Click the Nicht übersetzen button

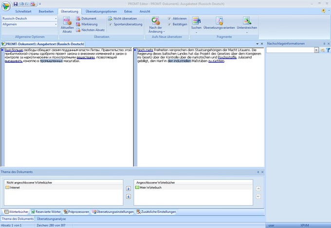pyautogui.click(x=123, y=19)
